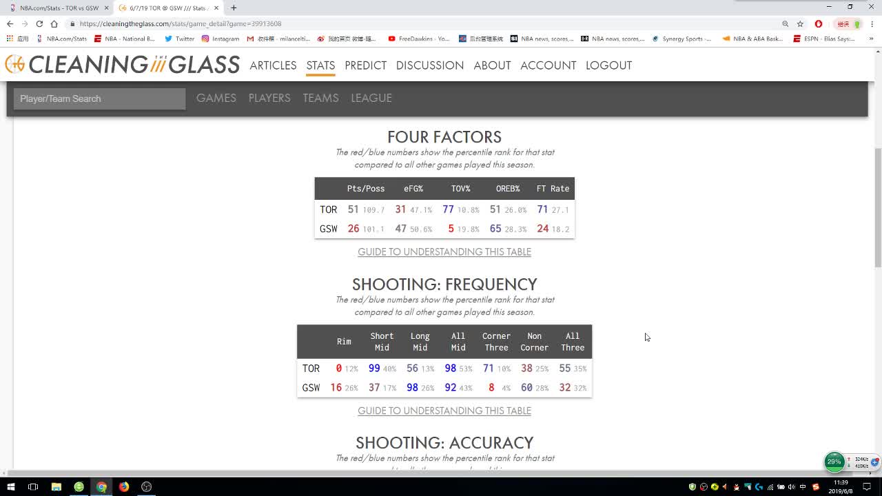Viewport: 882px width, 496px height.
Task: Select the TEAMS section in stats navigation
Action: click(320, 98)
